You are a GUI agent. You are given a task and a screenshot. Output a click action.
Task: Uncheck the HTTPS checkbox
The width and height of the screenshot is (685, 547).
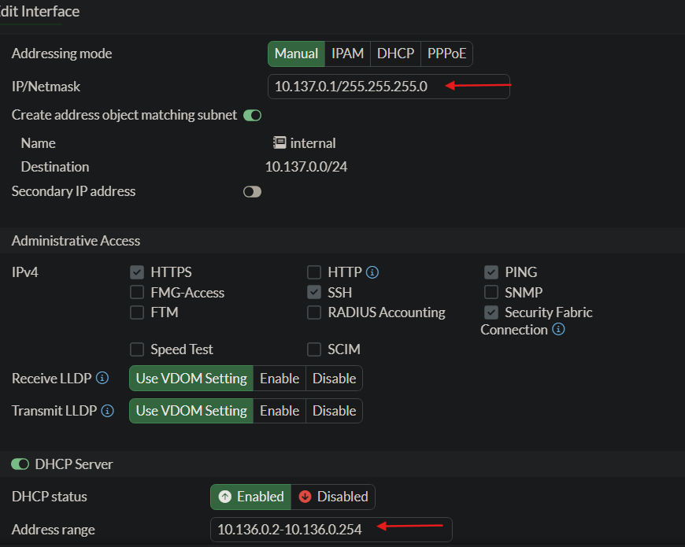pyautogui.click(x=137, y=272)
